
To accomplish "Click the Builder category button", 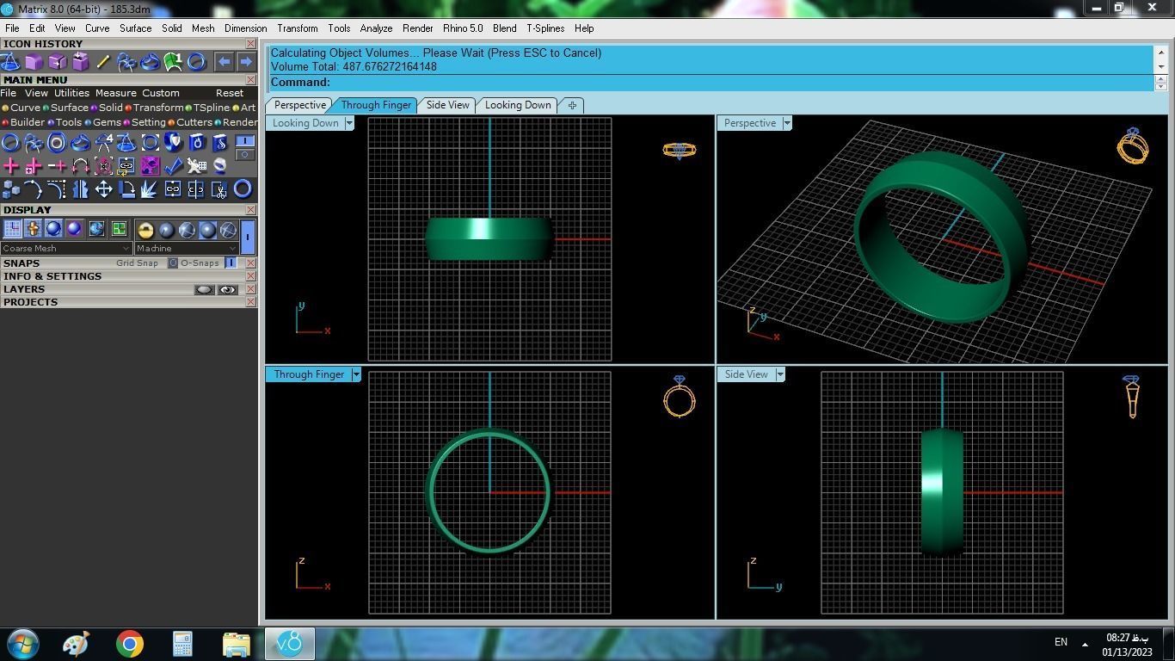I will coord(23,122).
